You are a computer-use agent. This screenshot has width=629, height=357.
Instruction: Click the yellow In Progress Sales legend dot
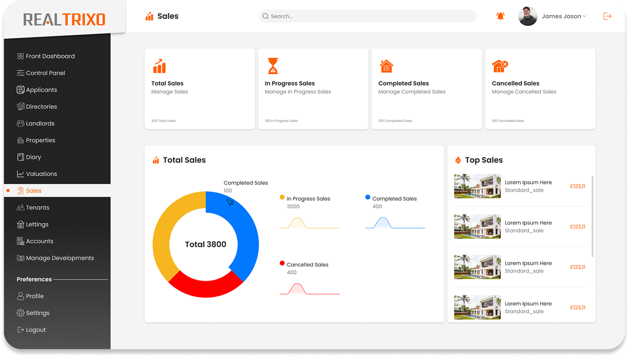[282, 197]
